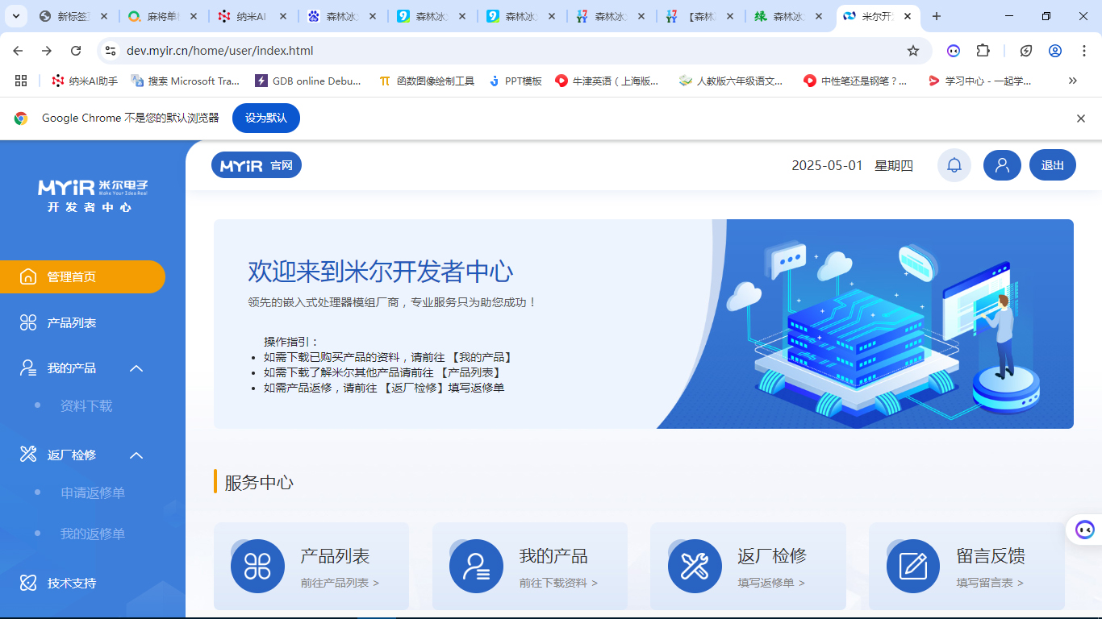Click the browser forward arrow
Screen dimensions: 1102x619
tap(47, 51)
